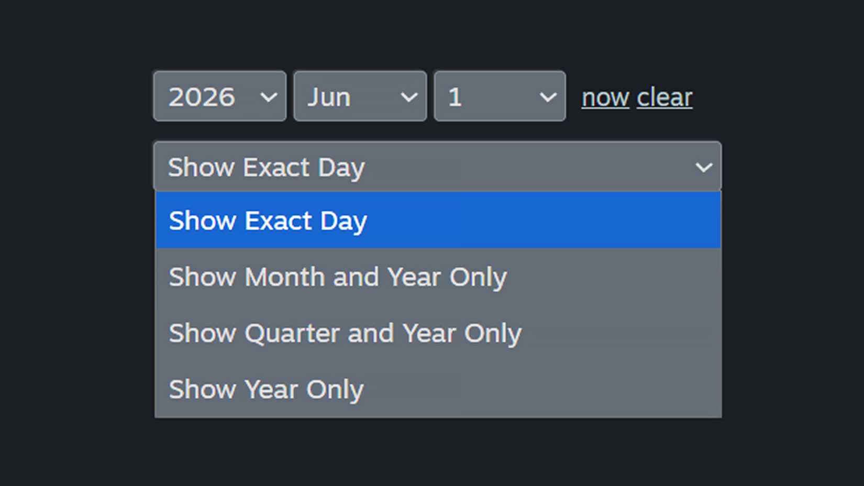Click the chevron arrow on the Jun month dropdown
The height and width of the screenshot is (486, 864).
(409, 97)
